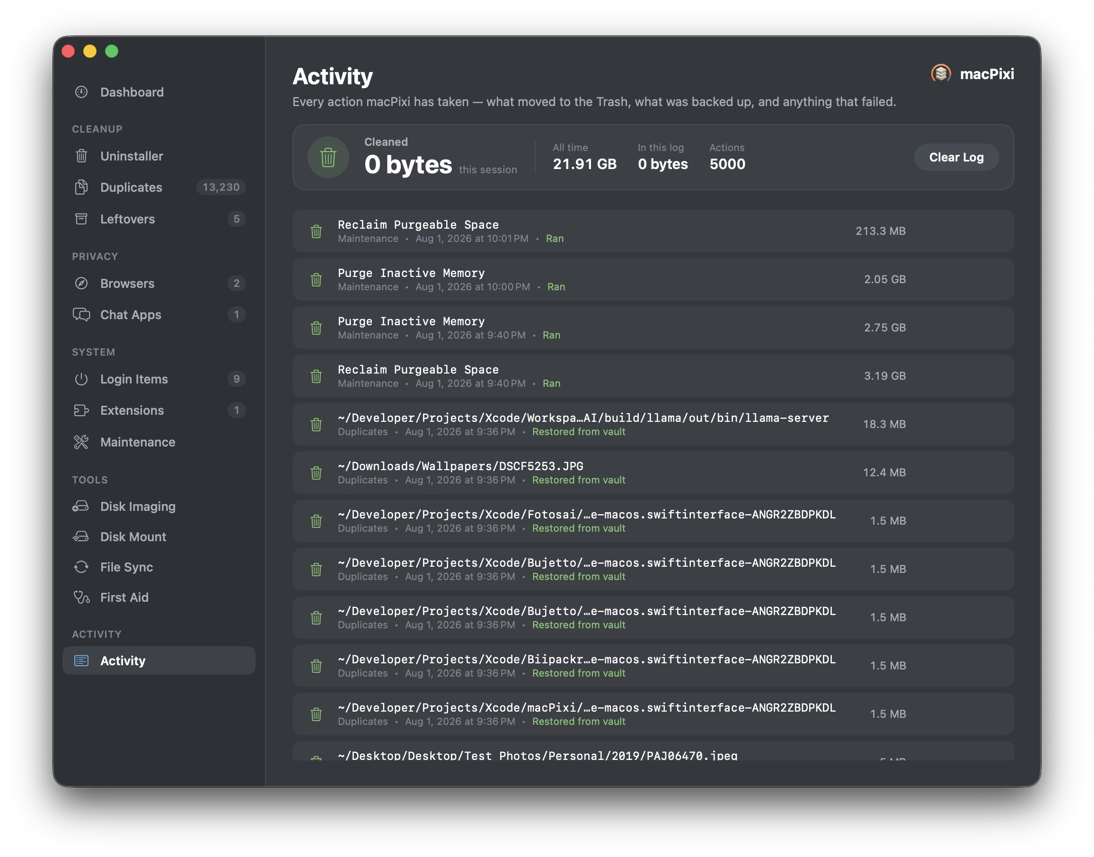Image resolution: width=1094 pixels, height=857 pixels.
Task: Click the macPixi logo icon
Action: 941,74
